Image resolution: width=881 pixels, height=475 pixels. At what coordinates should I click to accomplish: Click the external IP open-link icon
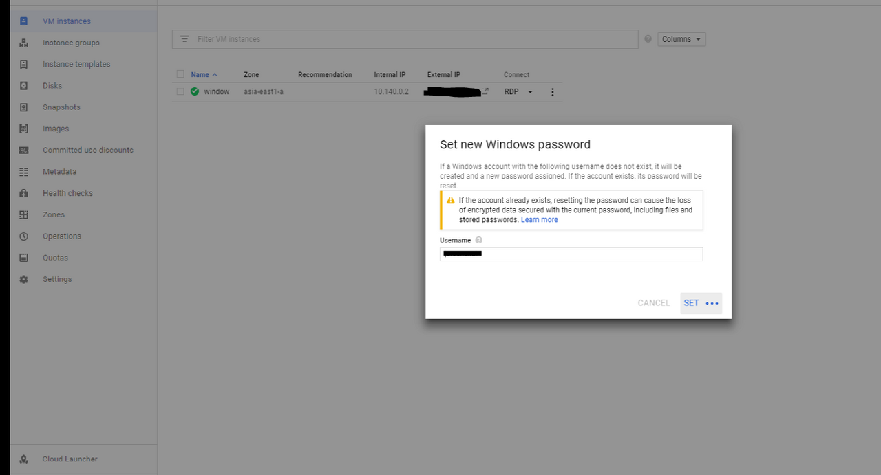tap(485, 91)
